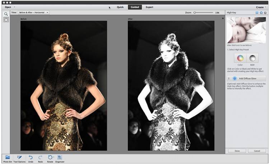Image resolution: width=270 pixels, height=165 pixels.
Task: Open help icon in High Key panel
Action: [x=265, y=13]
